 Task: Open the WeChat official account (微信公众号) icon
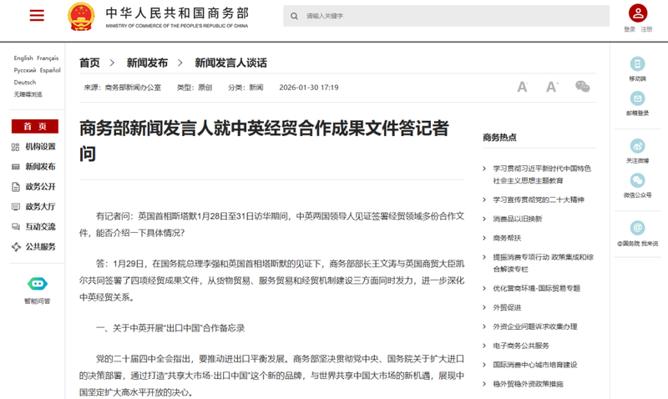pos(637,180)
